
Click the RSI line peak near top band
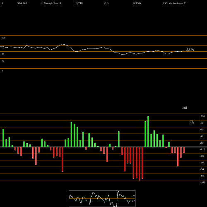[63, 44]
